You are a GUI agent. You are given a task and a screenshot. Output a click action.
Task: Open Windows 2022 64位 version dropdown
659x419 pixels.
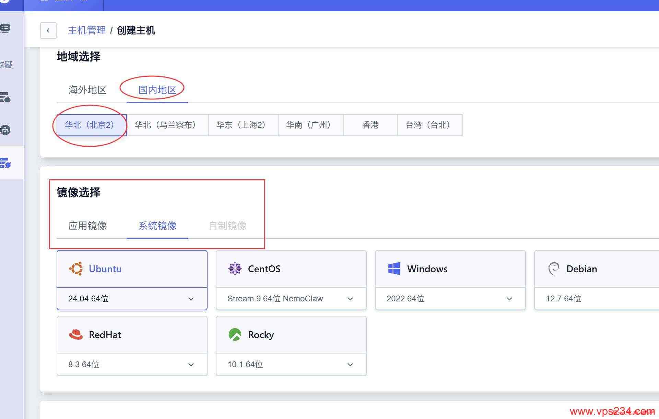tap(450, 299)
